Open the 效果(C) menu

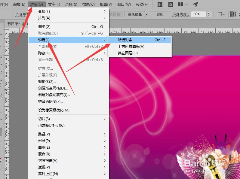88,4
